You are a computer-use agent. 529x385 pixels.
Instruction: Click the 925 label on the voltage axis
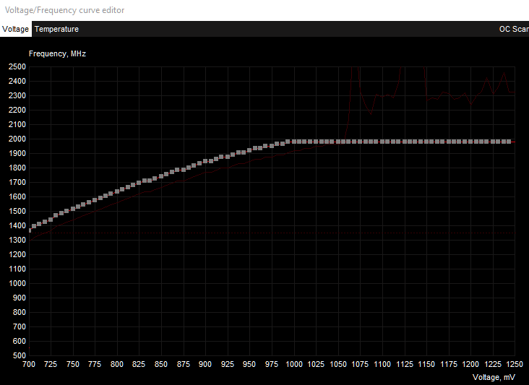[x=228, y=364]
